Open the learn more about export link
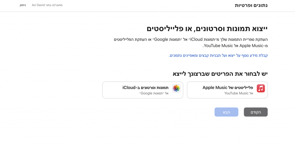 (x=218, y=55)
